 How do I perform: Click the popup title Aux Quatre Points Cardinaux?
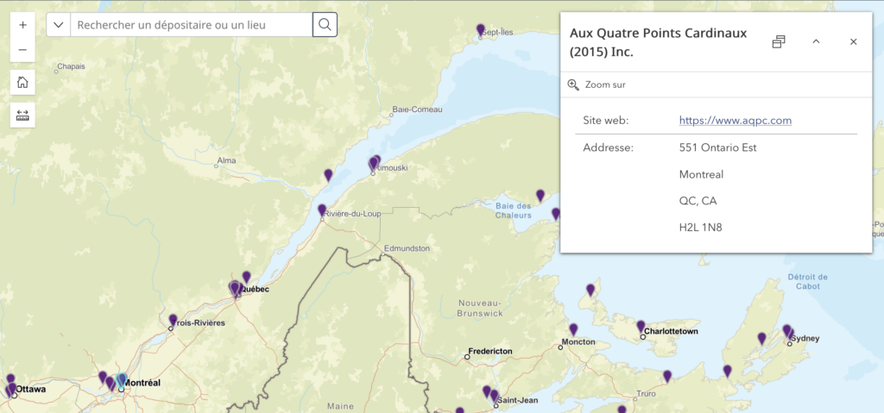point(658,41)
